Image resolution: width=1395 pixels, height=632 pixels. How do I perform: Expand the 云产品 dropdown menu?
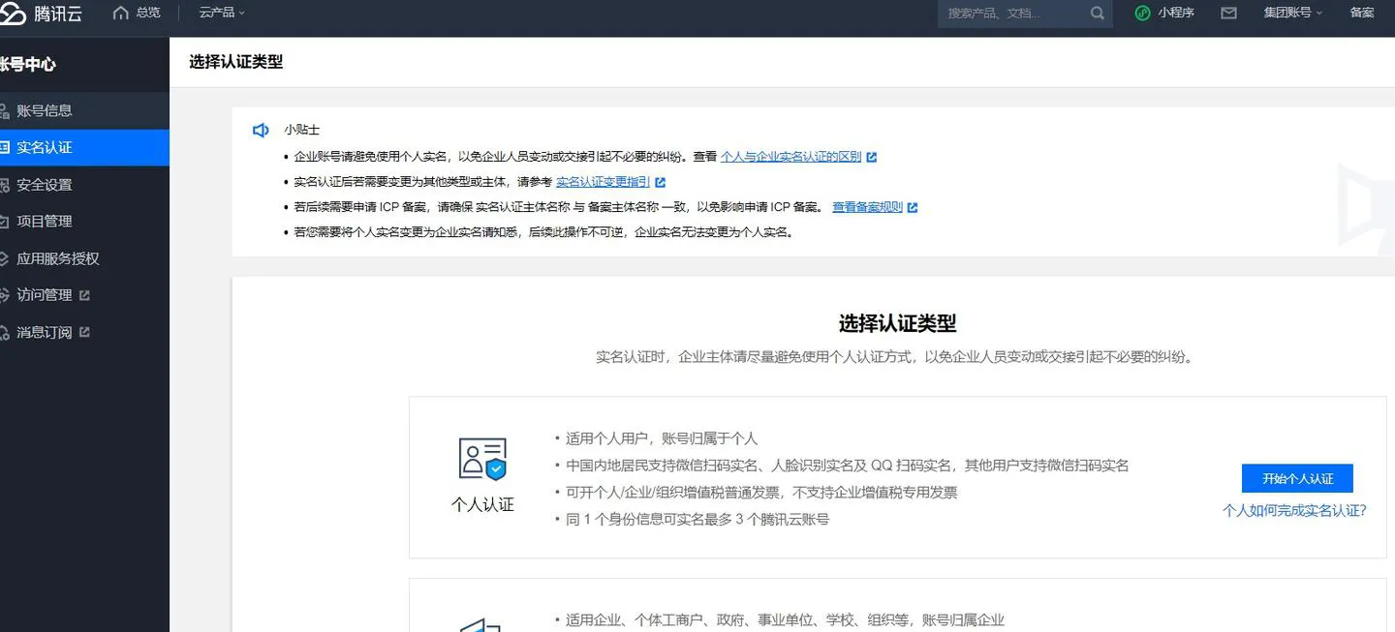222,13
